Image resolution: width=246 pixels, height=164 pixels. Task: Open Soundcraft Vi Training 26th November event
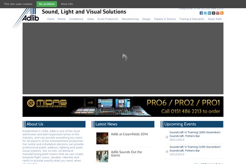[195, 134]
